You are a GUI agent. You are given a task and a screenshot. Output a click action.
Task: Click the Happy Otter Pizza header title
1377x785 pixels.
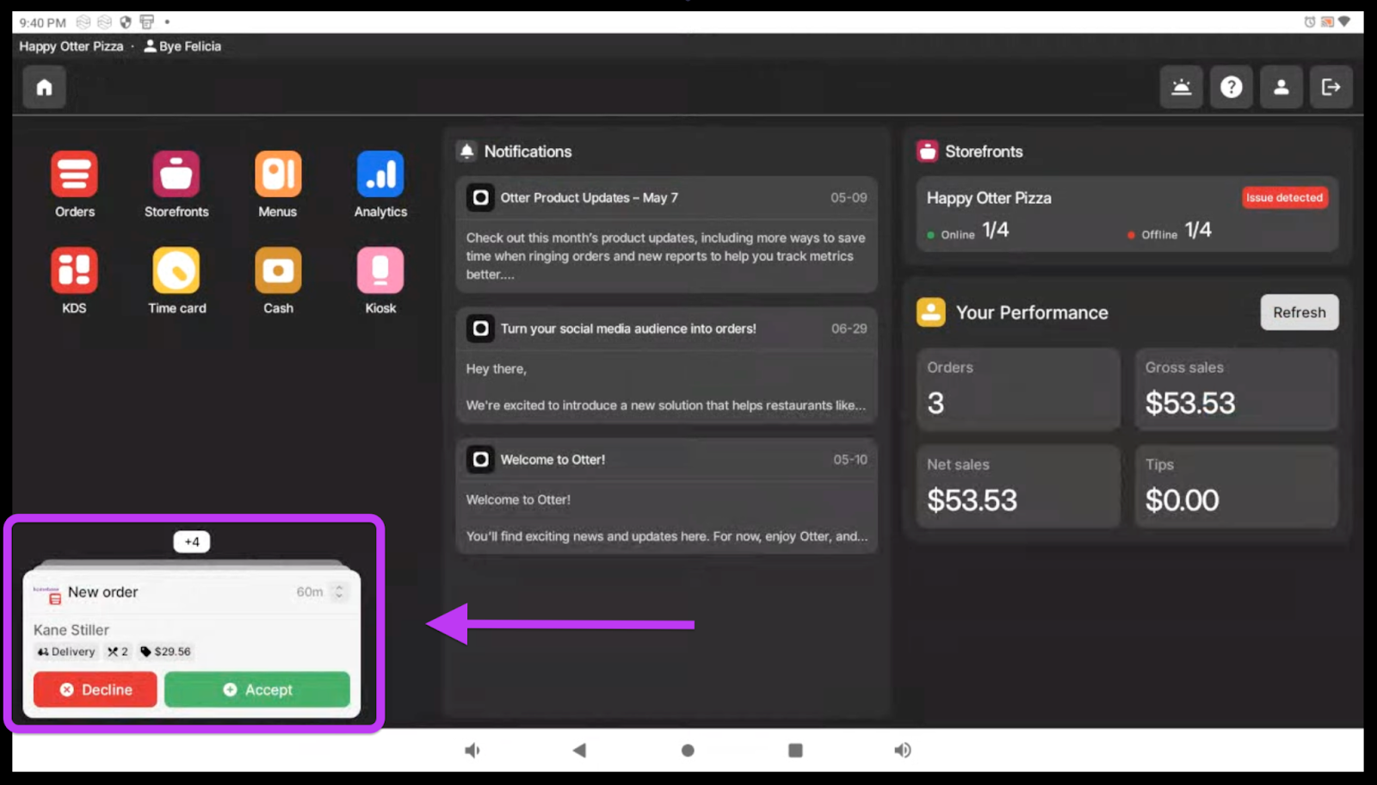(x=71, y=46)
